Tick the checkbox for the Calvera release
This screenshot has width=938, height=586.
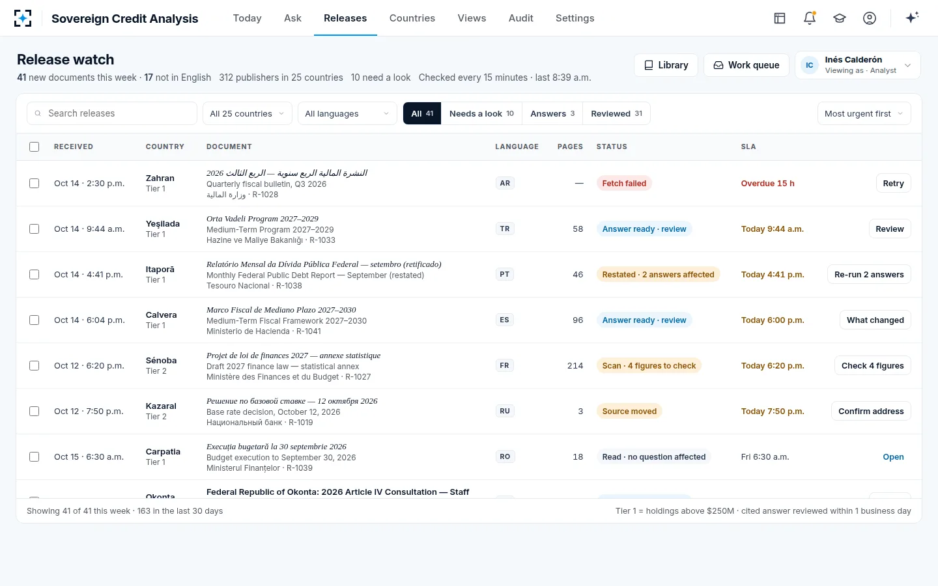tap(35, 320)
